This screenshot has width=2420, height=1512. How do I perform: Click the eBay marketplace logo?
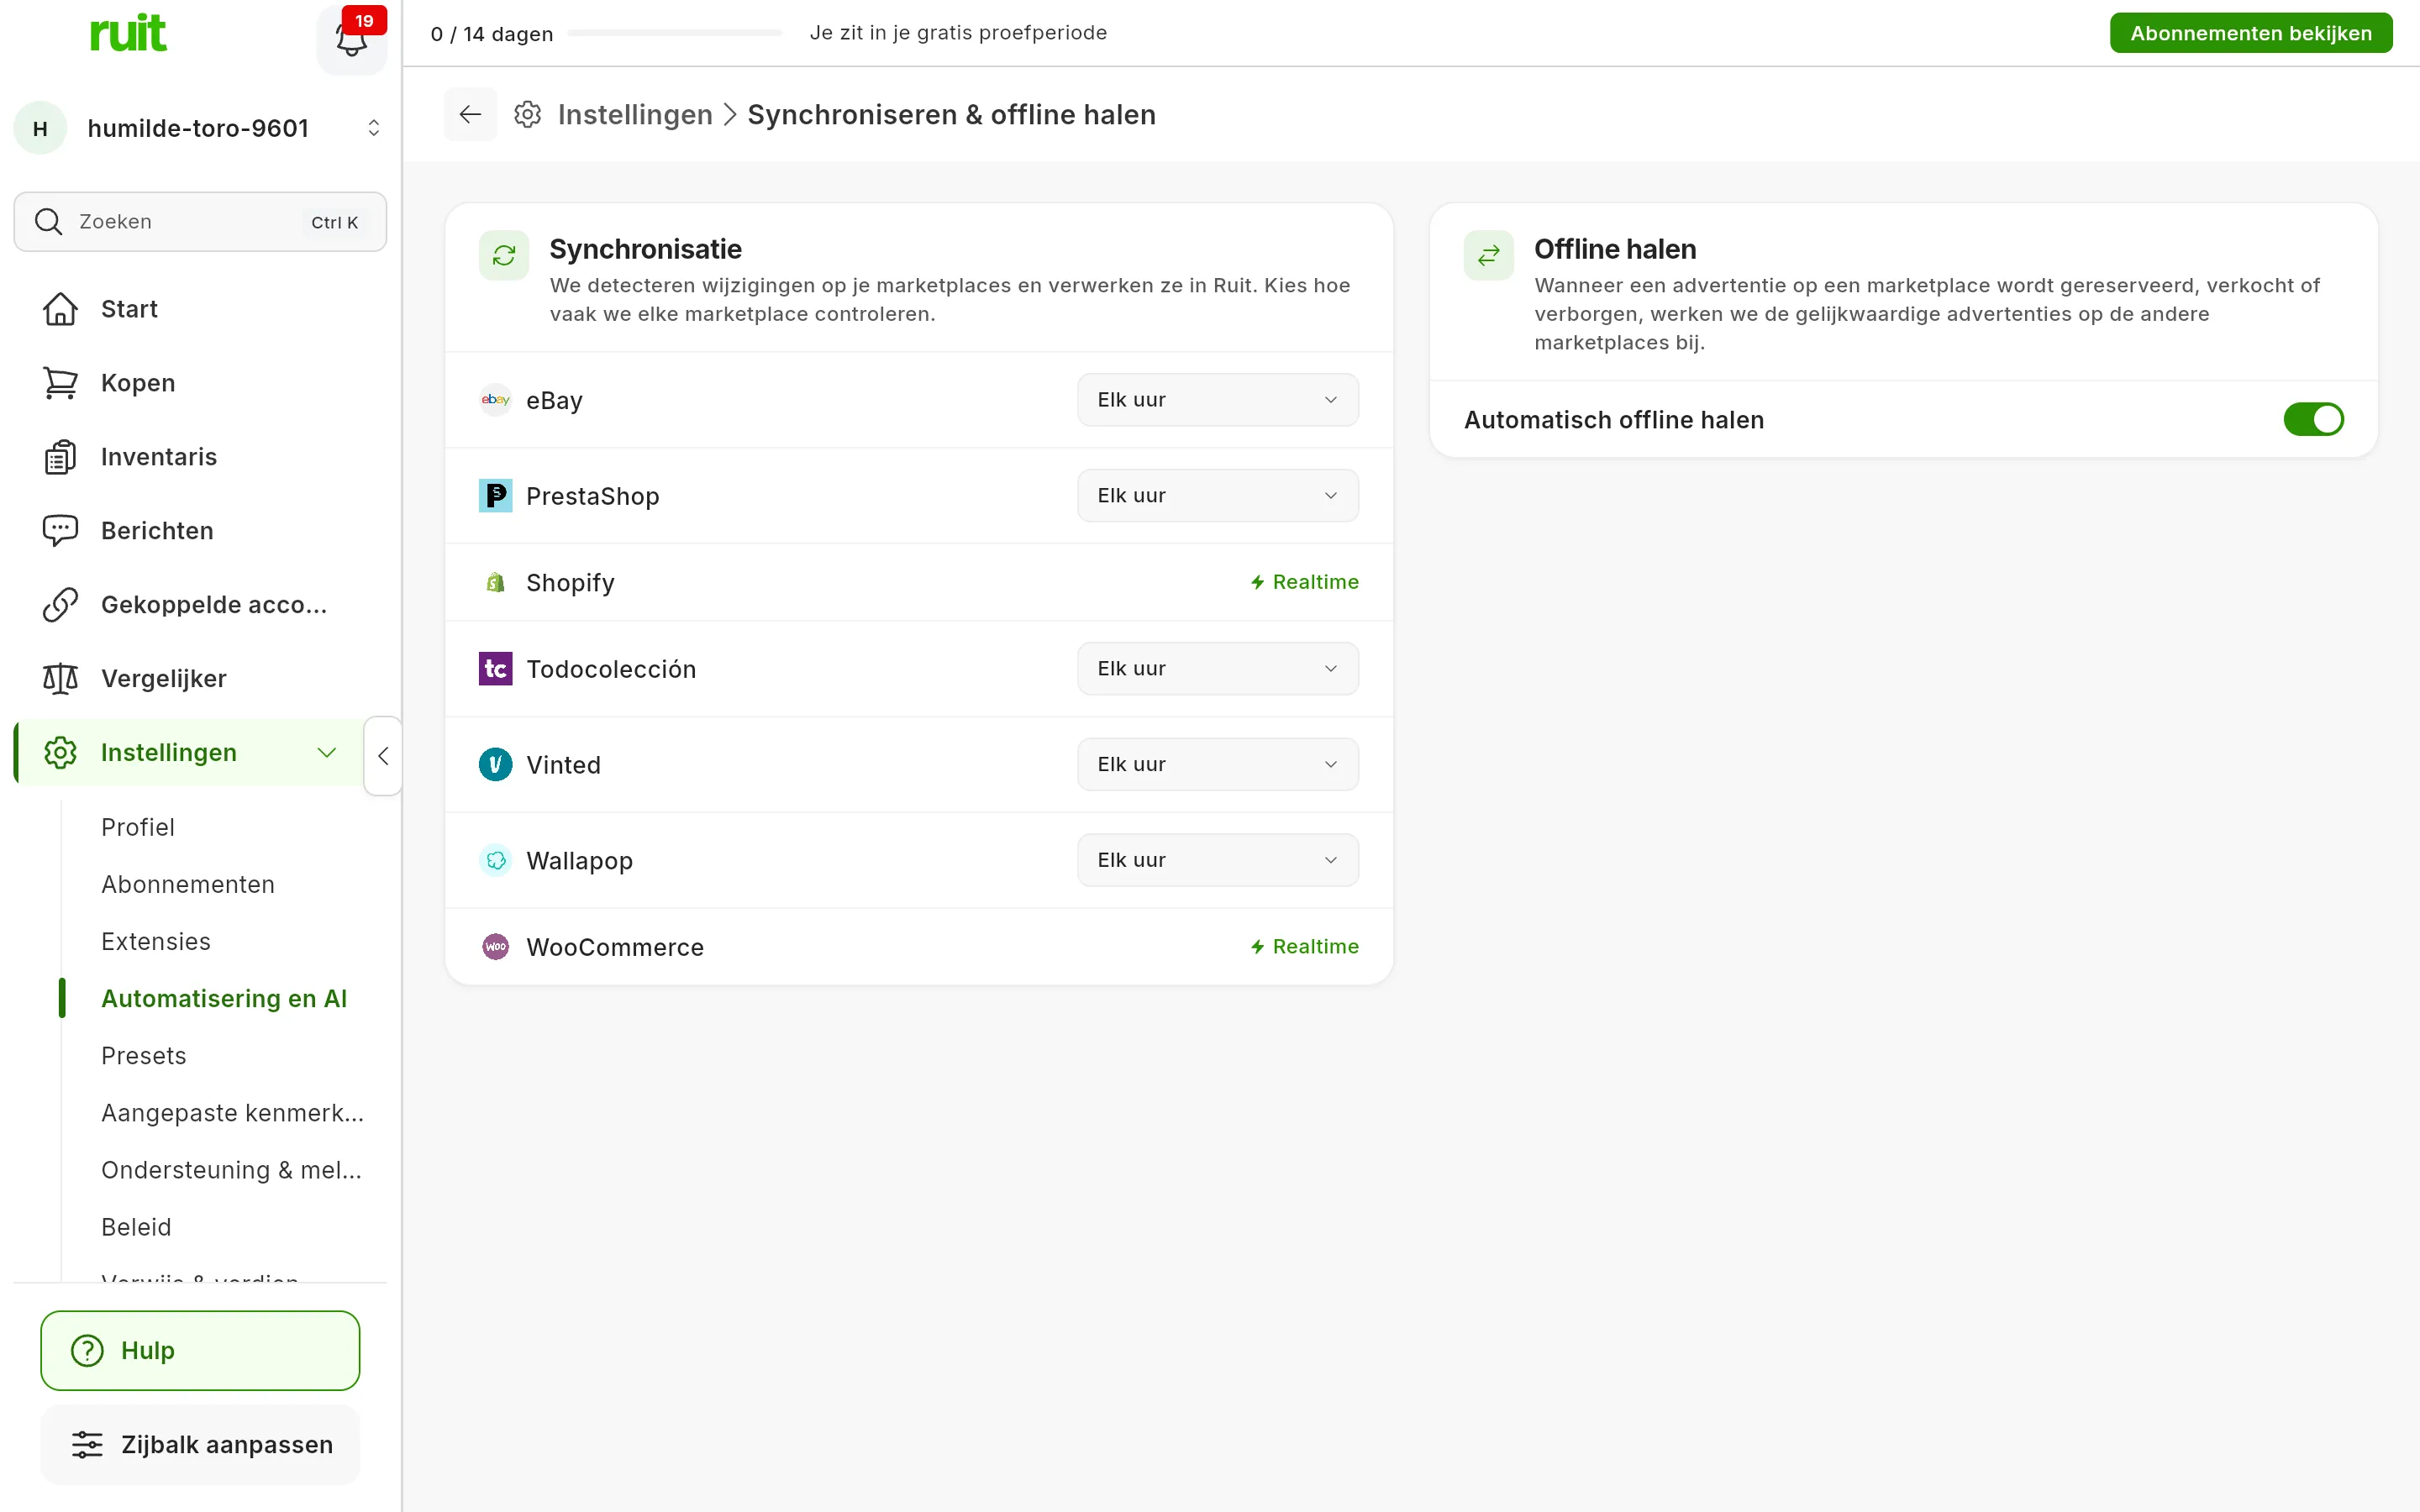pos(495,400)
